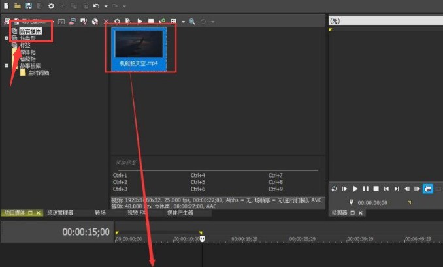Stop media preview with toolbar stop icon
The image size is (443, 267).
click(151, 22)
